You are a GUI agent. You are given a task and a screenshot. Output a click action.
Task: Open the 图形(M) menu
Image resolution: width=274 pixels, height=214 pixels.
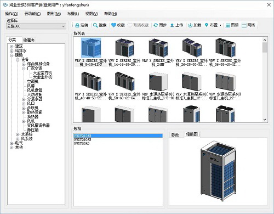pyautogui.click(x=54, y=14)
